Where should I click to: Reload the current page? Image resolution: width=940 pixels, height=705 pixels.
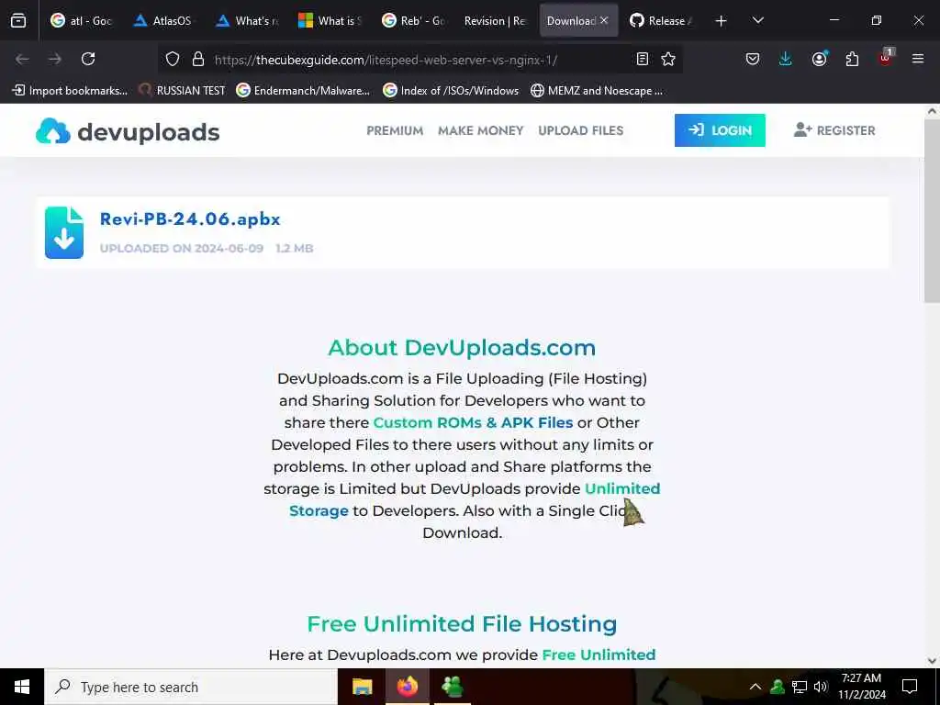[88, 59]
